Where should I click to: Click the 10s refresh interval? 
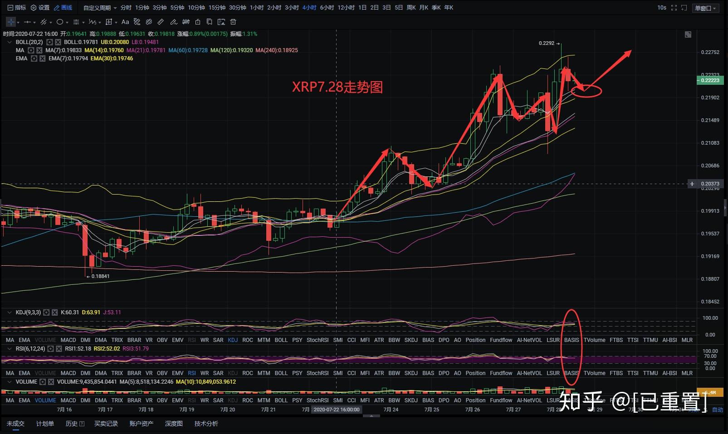tap(662, 8)
